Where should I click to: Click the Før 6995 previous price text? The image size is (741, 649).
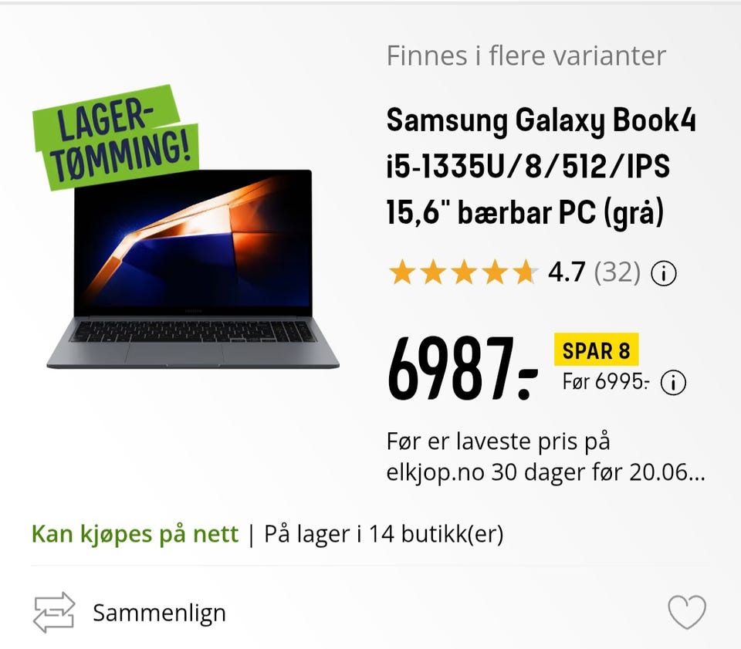coord(606,382)
